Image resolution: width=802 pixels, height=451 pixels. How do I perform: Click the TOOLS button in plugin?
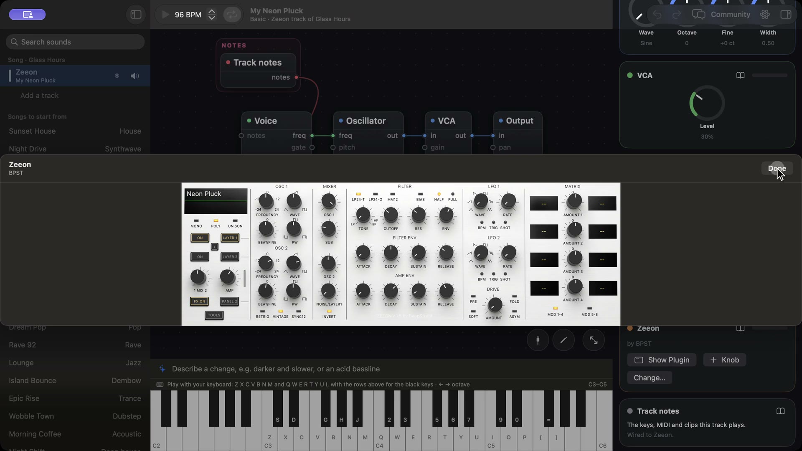pyautogui.click(x=214, y=315)
